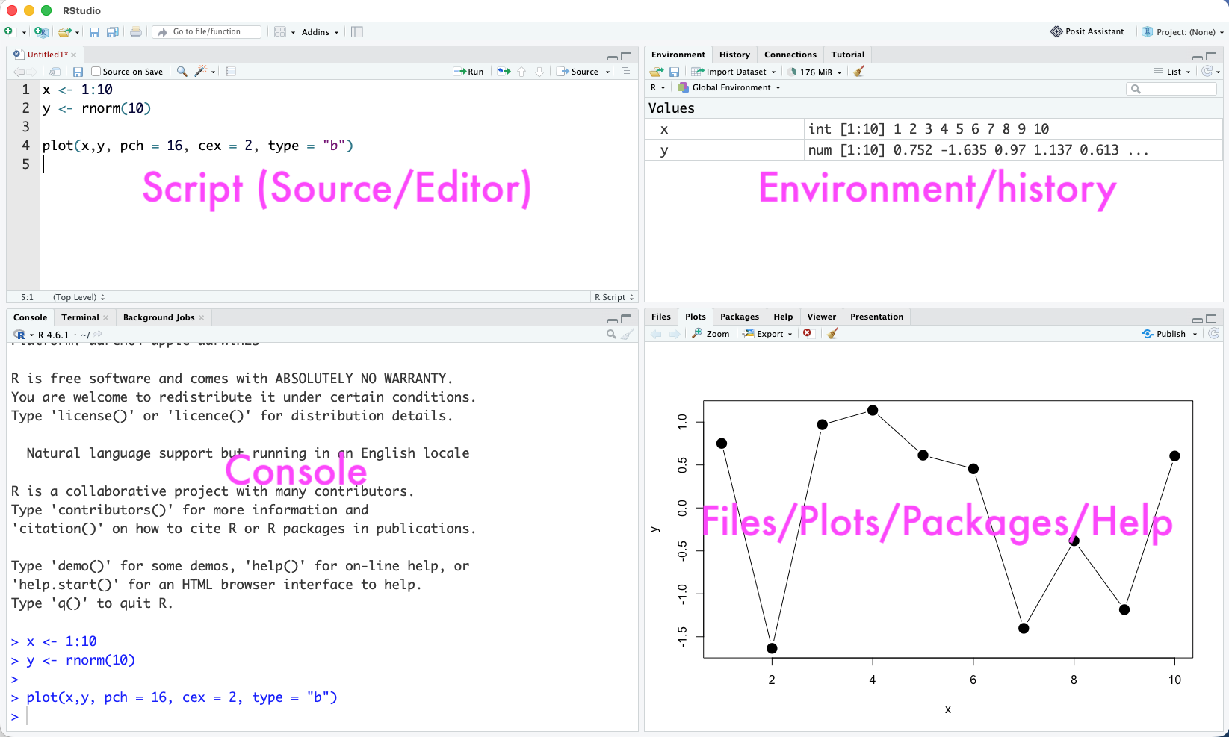Open the 176 MiB memory usage dropdown
Screen dimensions: 1229x737
[x=815, y=72]
